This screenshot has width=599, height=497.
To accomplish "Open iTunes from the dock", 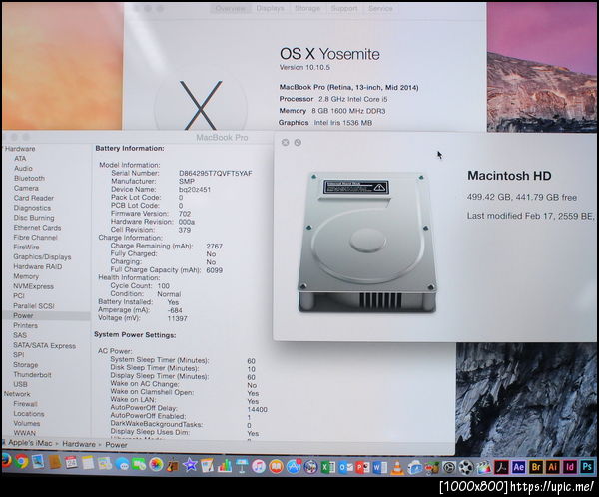I will 259,466.
